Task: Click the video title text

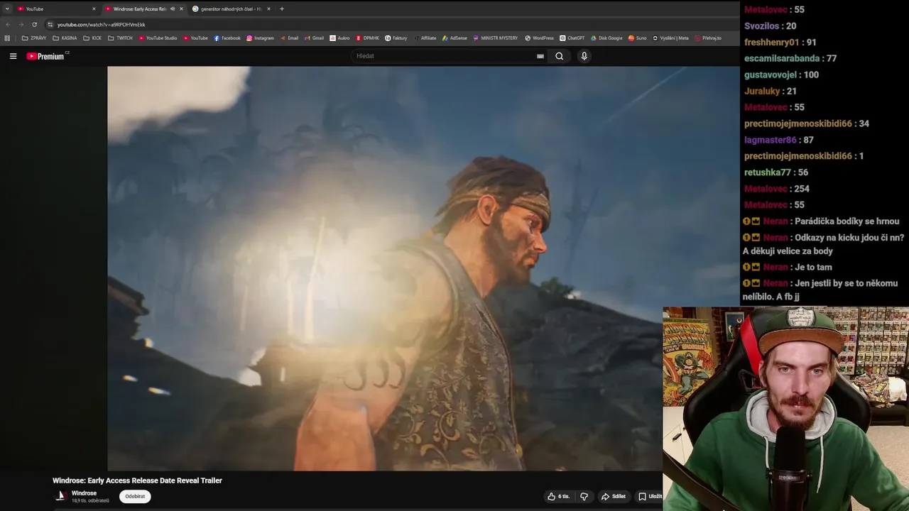Action: [137, 480]
